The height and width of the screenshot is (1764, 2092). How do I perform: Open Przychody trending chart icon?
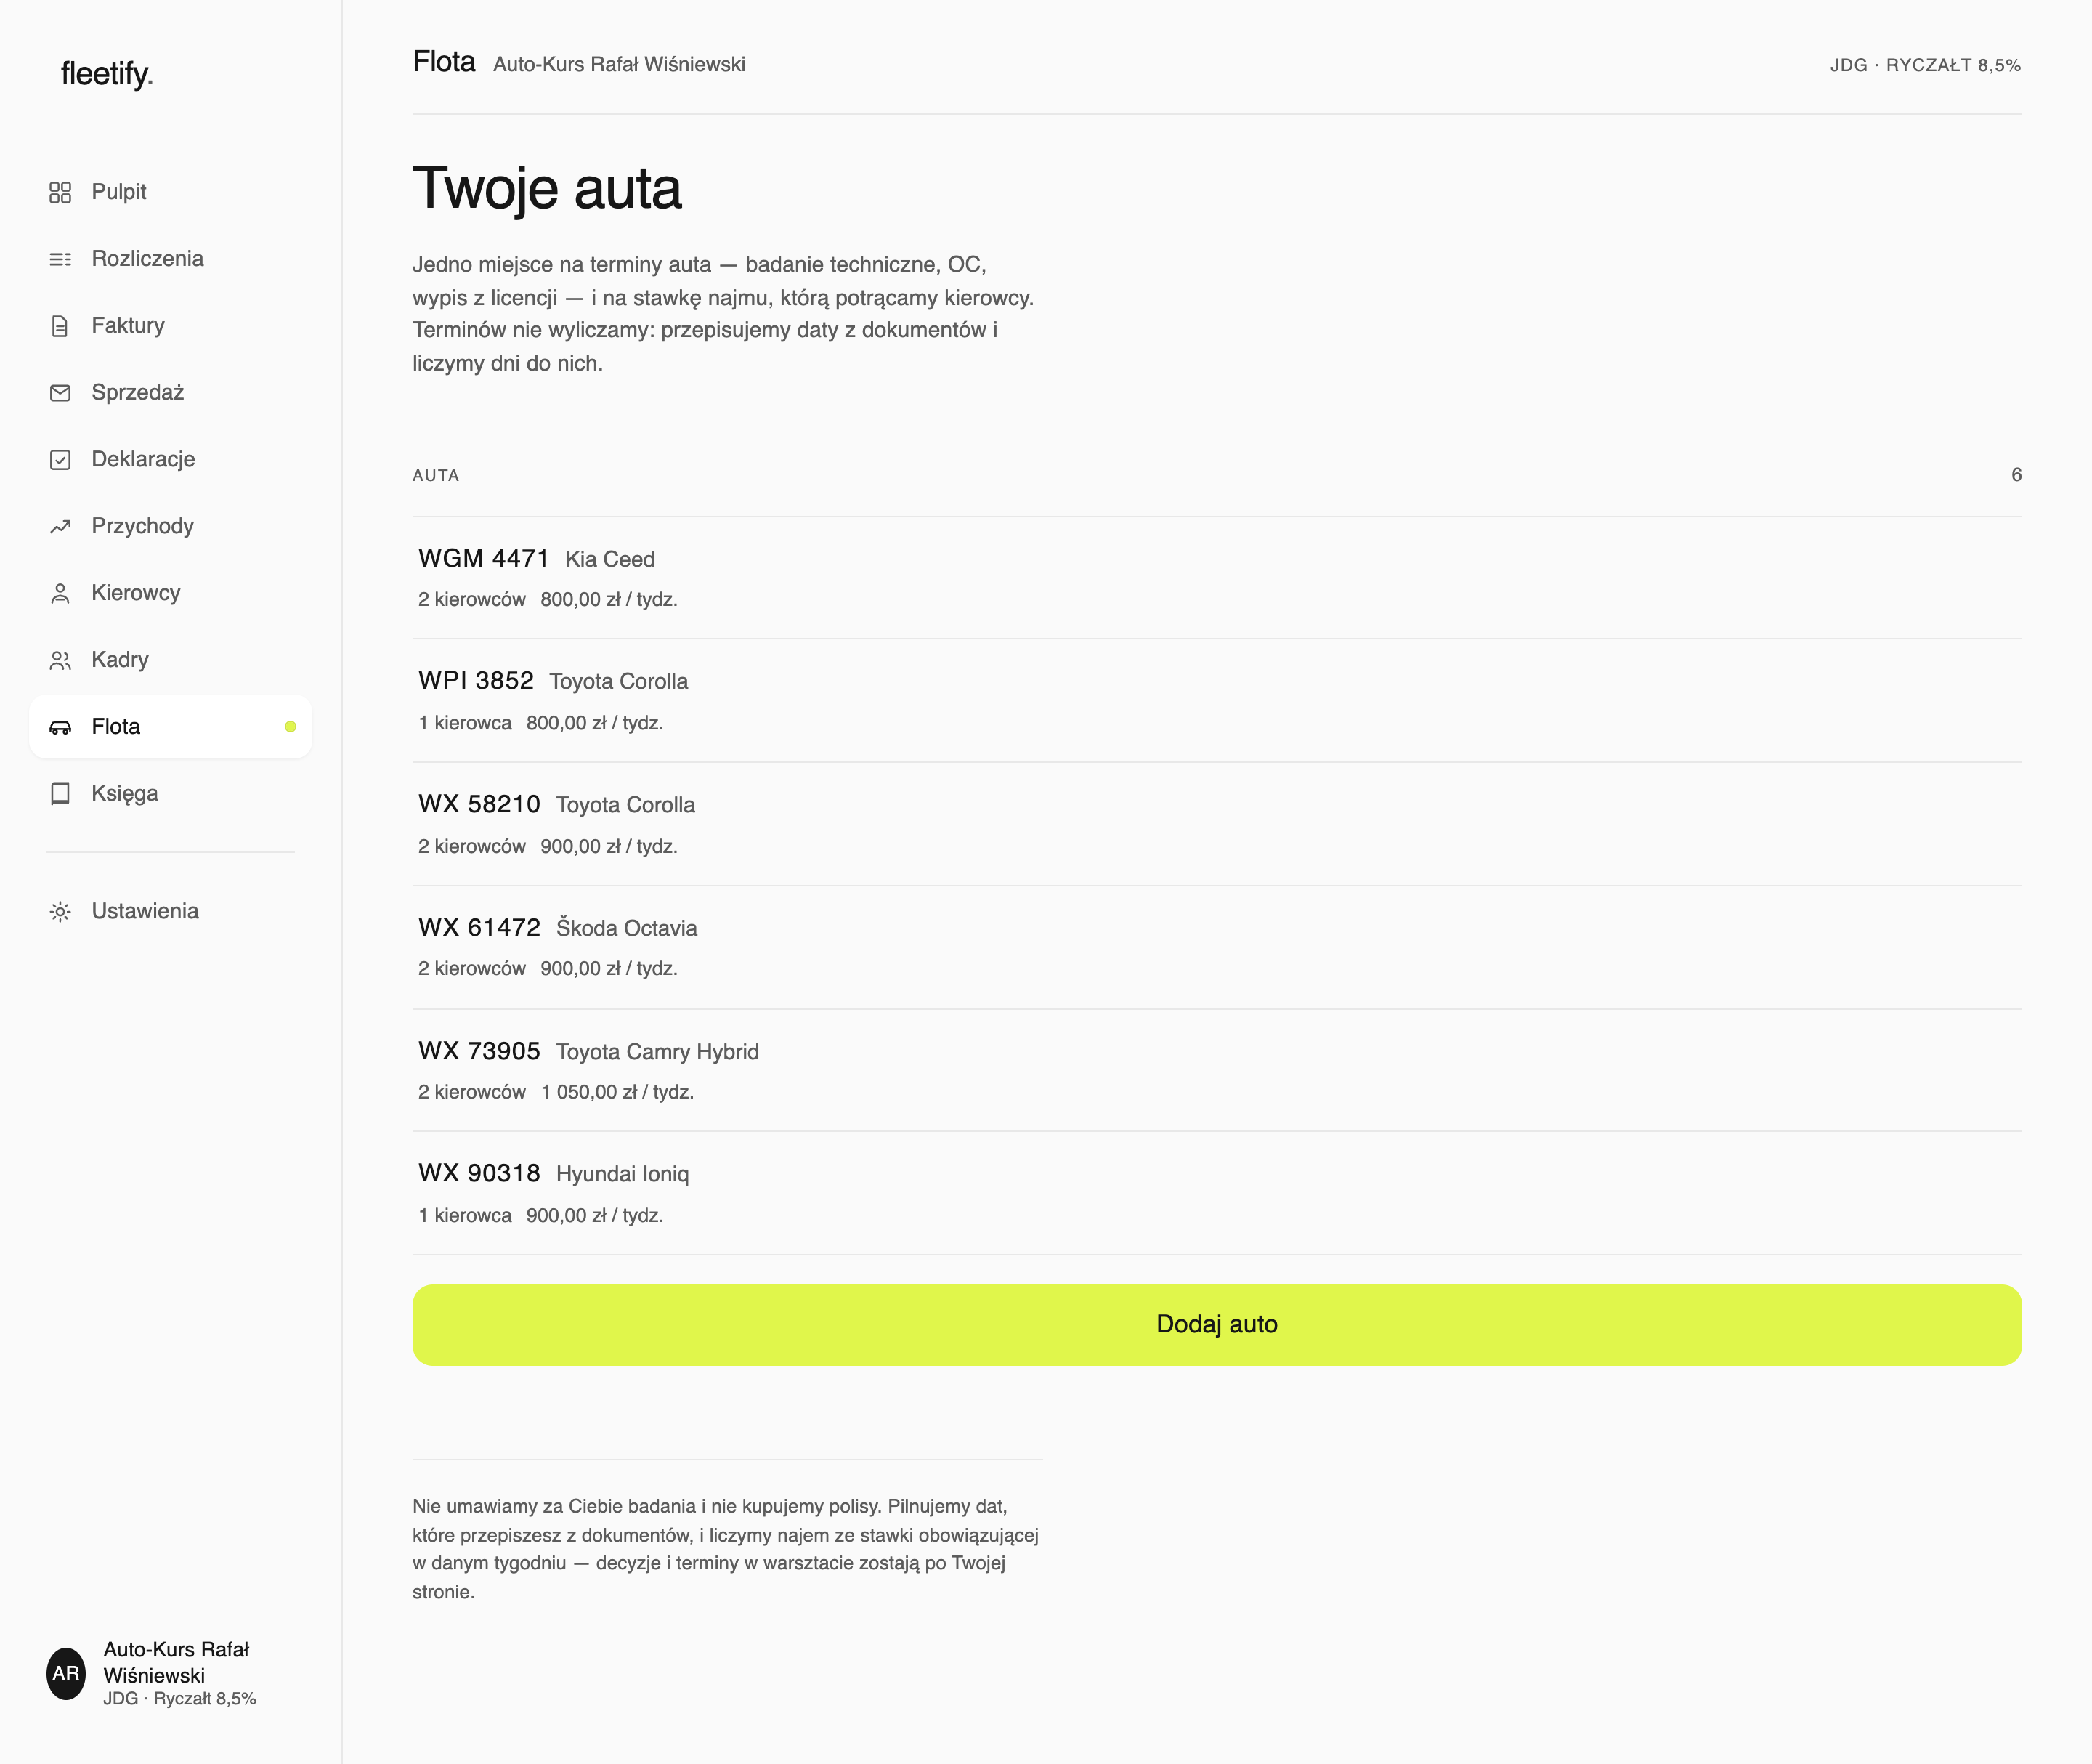[60, 526]
